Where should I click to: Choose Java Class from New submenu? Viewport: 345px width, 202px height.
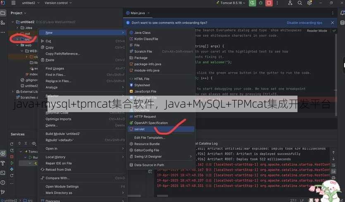coord(161,33)
